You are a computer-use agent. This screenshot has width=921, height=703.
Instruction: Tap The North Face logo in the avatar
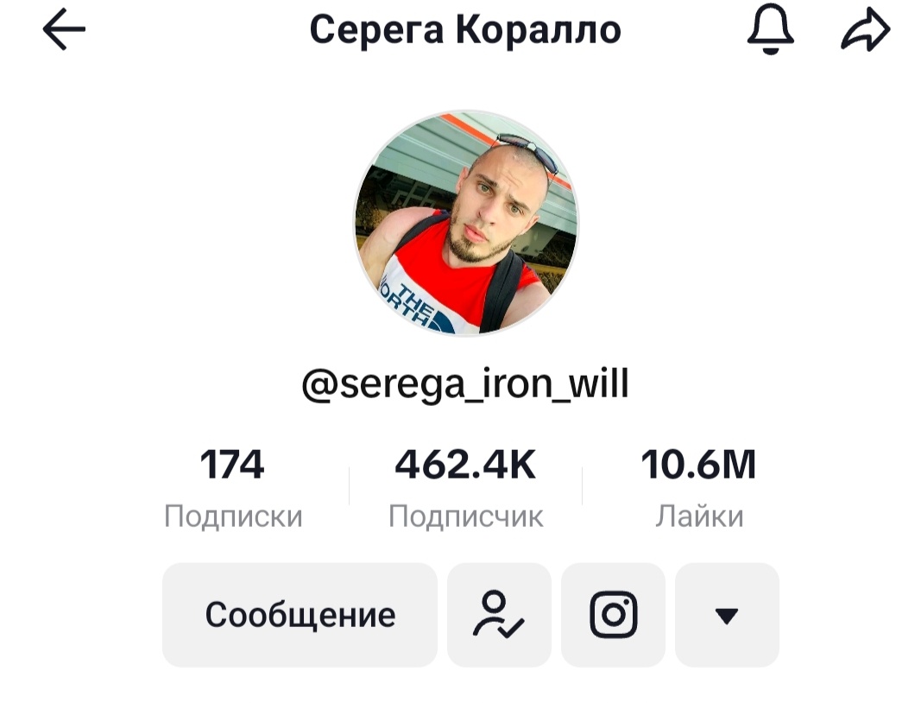416,305
